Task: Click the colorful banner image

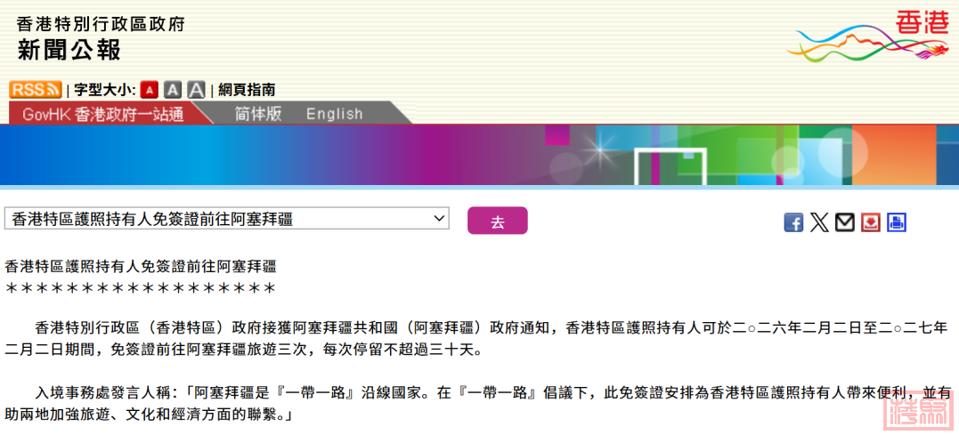Action: (479, 155)
